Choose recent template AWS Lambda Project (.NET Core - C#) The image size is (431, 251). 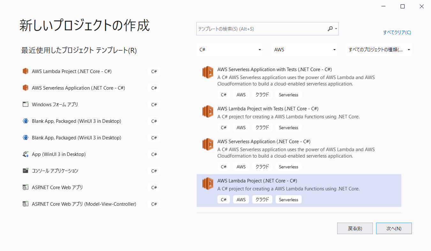[91, 71]
